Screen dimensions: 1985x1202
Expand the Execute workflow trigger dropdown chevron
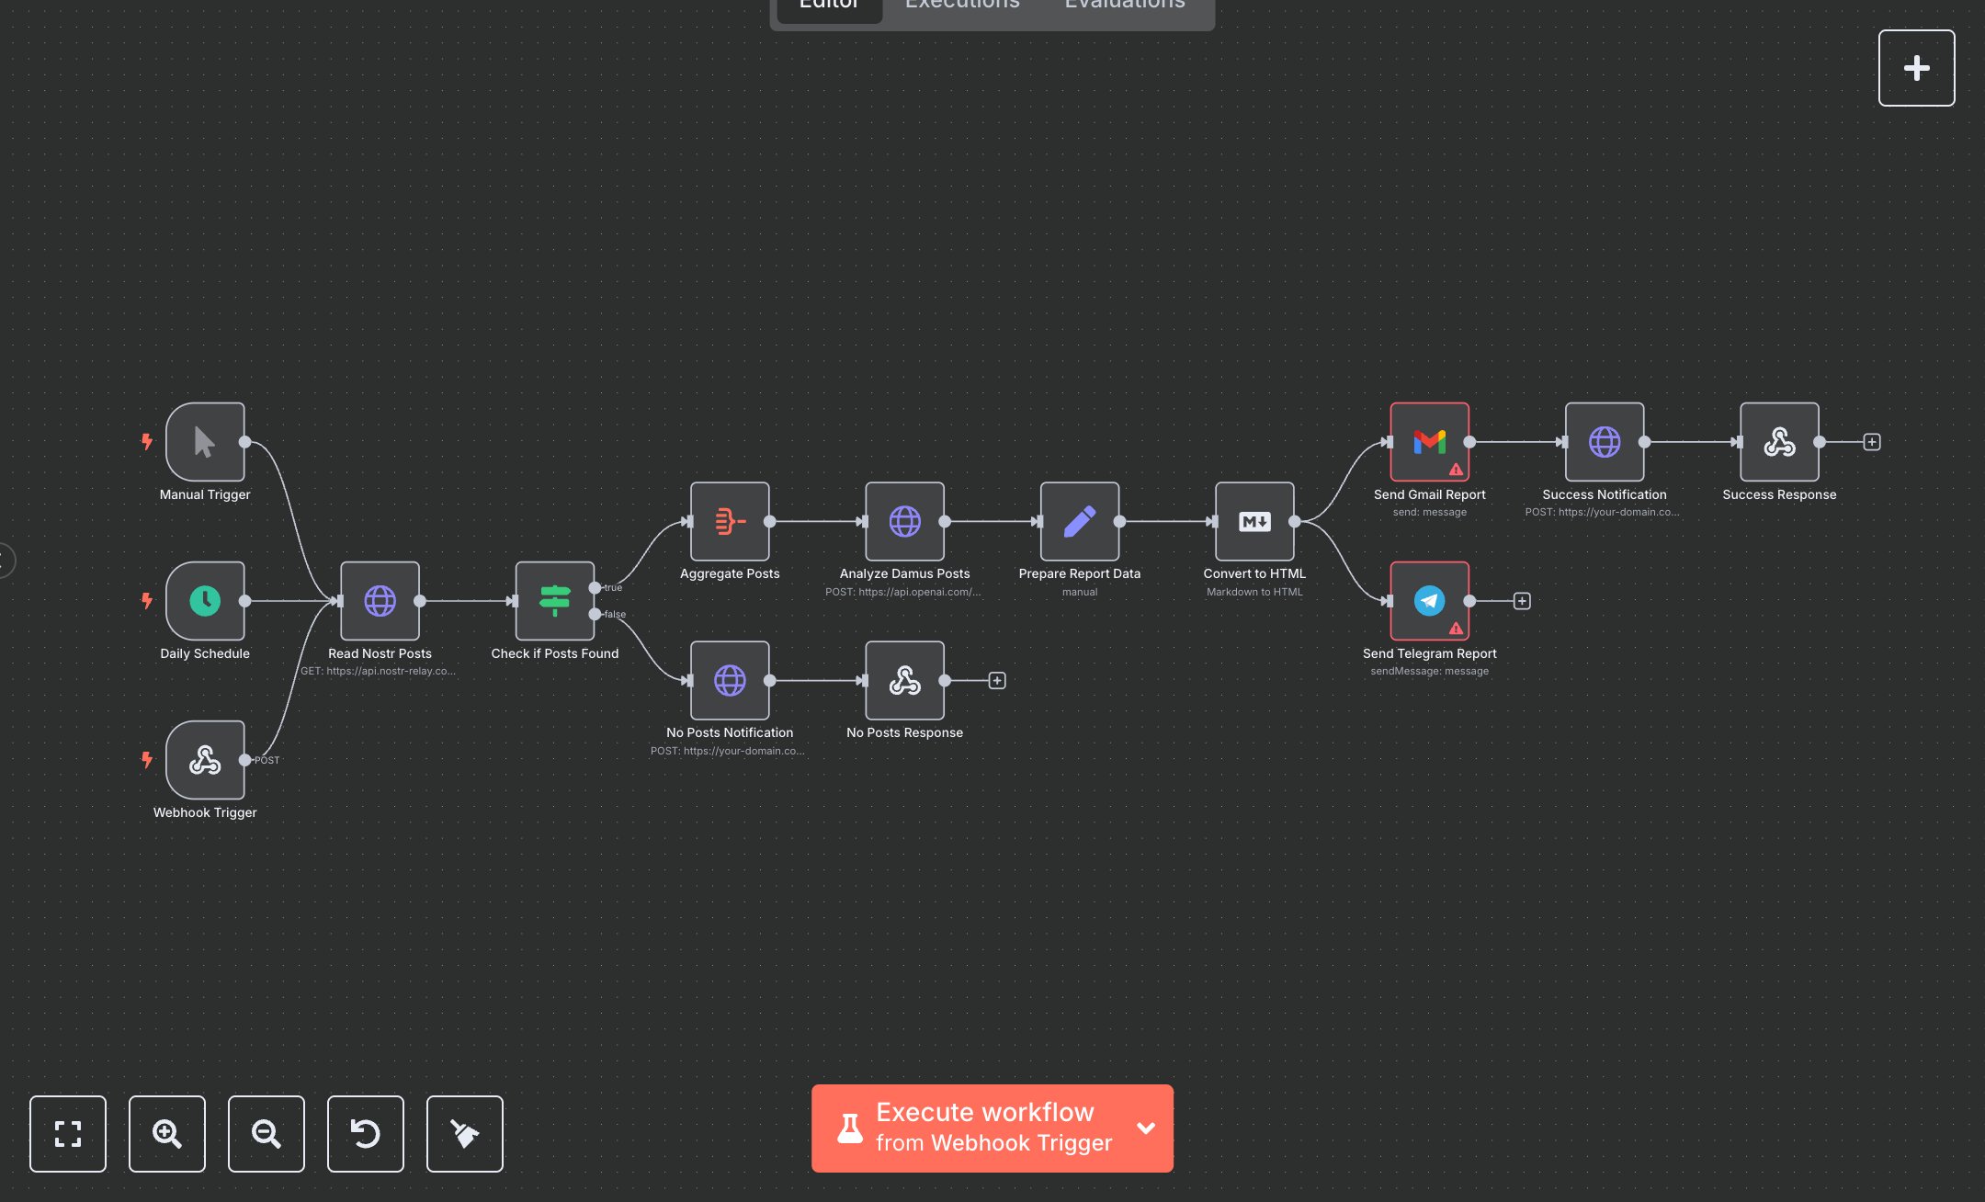tap(1146, 1128)
